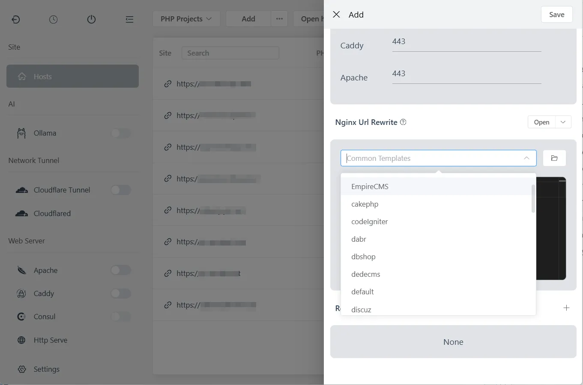583x385 pixels.
Task: Click the Caddy icon in the sidebar
Action: click(21, 293)
